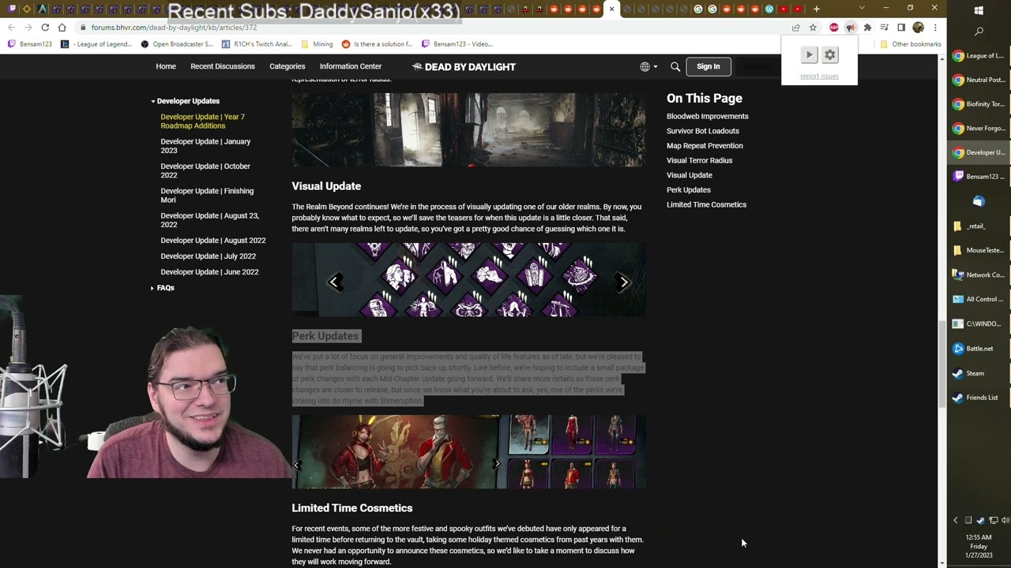
Task: Open the site search magnifier icon
Action: (675, 67)
